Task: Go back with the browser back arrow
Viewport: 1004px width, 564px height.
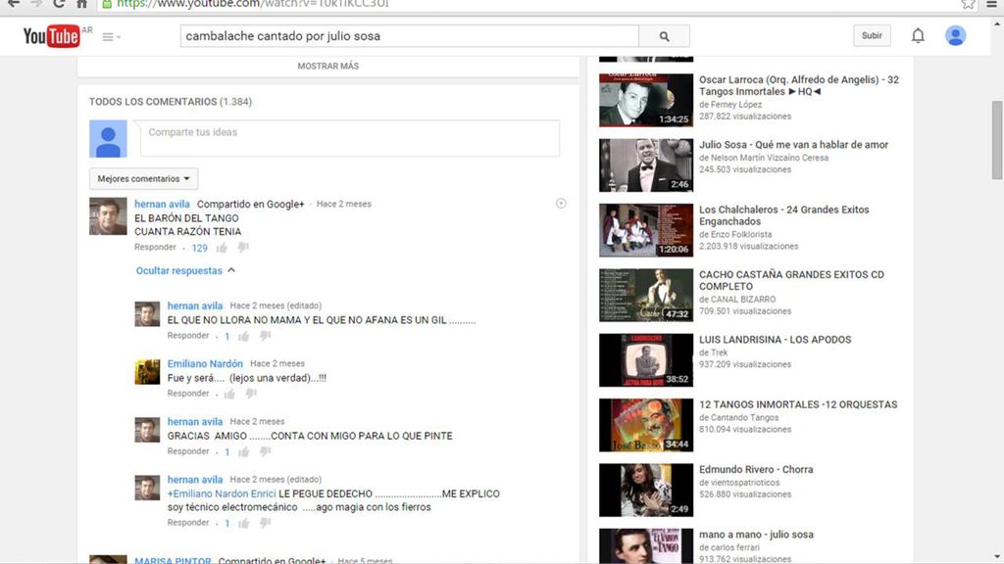Action: (14, 4)
